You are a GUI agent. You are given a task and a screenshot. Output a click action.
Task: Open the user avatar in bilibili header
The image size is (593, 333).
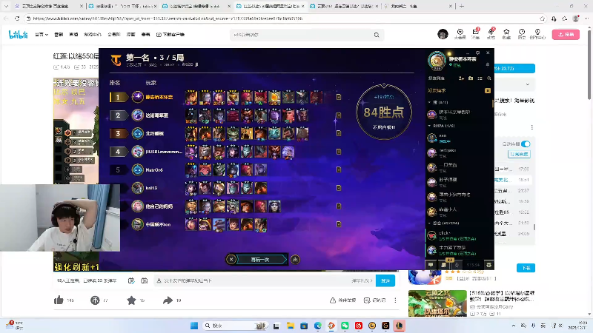pyautogui.click(x=443, y=34)
